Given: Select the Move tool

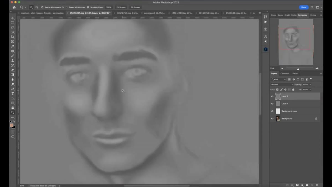Looking at the screenshot, I should (x=12, y=18).
